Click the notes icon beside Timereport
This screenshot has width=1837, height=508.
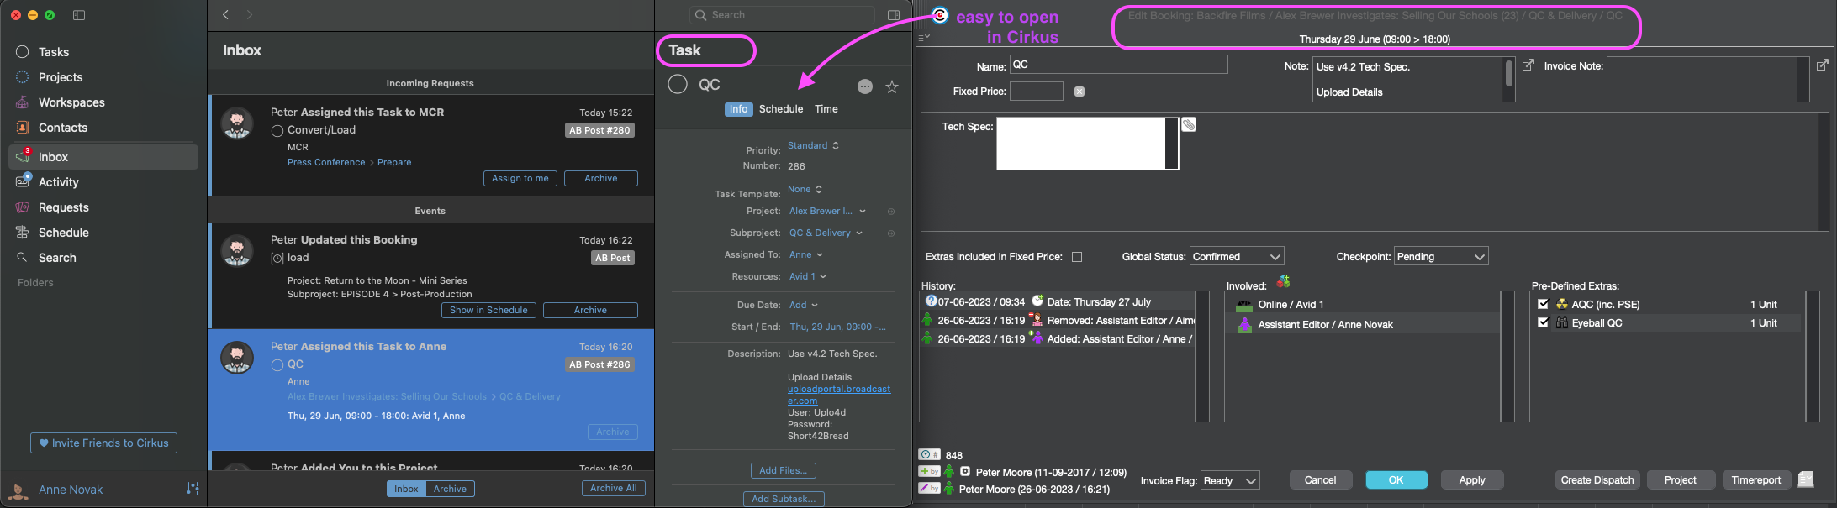[x=1806, y=479]
